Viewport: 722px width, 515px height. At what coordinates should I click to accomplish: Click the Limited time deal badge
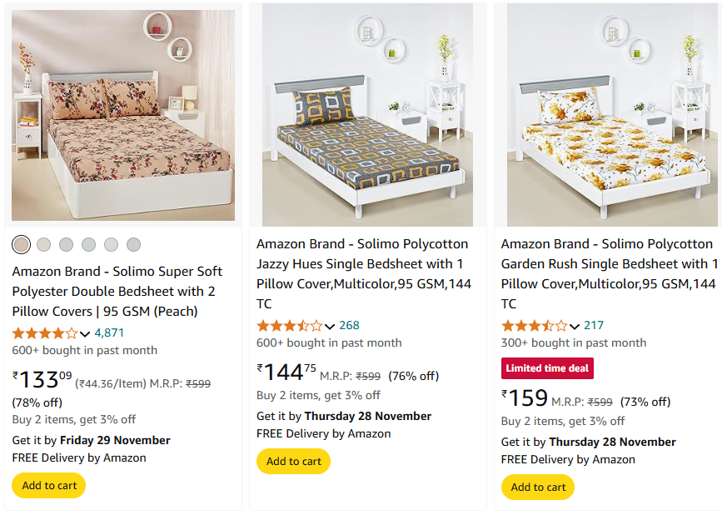pos(547,368)
